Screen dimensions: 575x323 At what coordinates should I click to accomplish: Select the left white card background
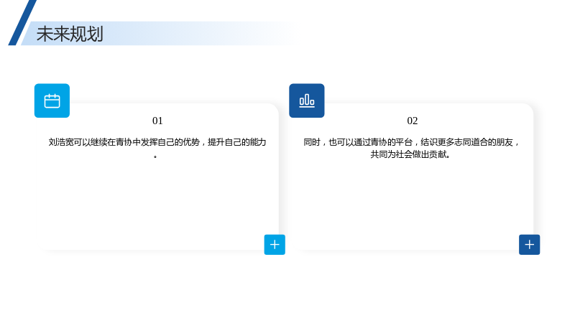coord(157,177)
